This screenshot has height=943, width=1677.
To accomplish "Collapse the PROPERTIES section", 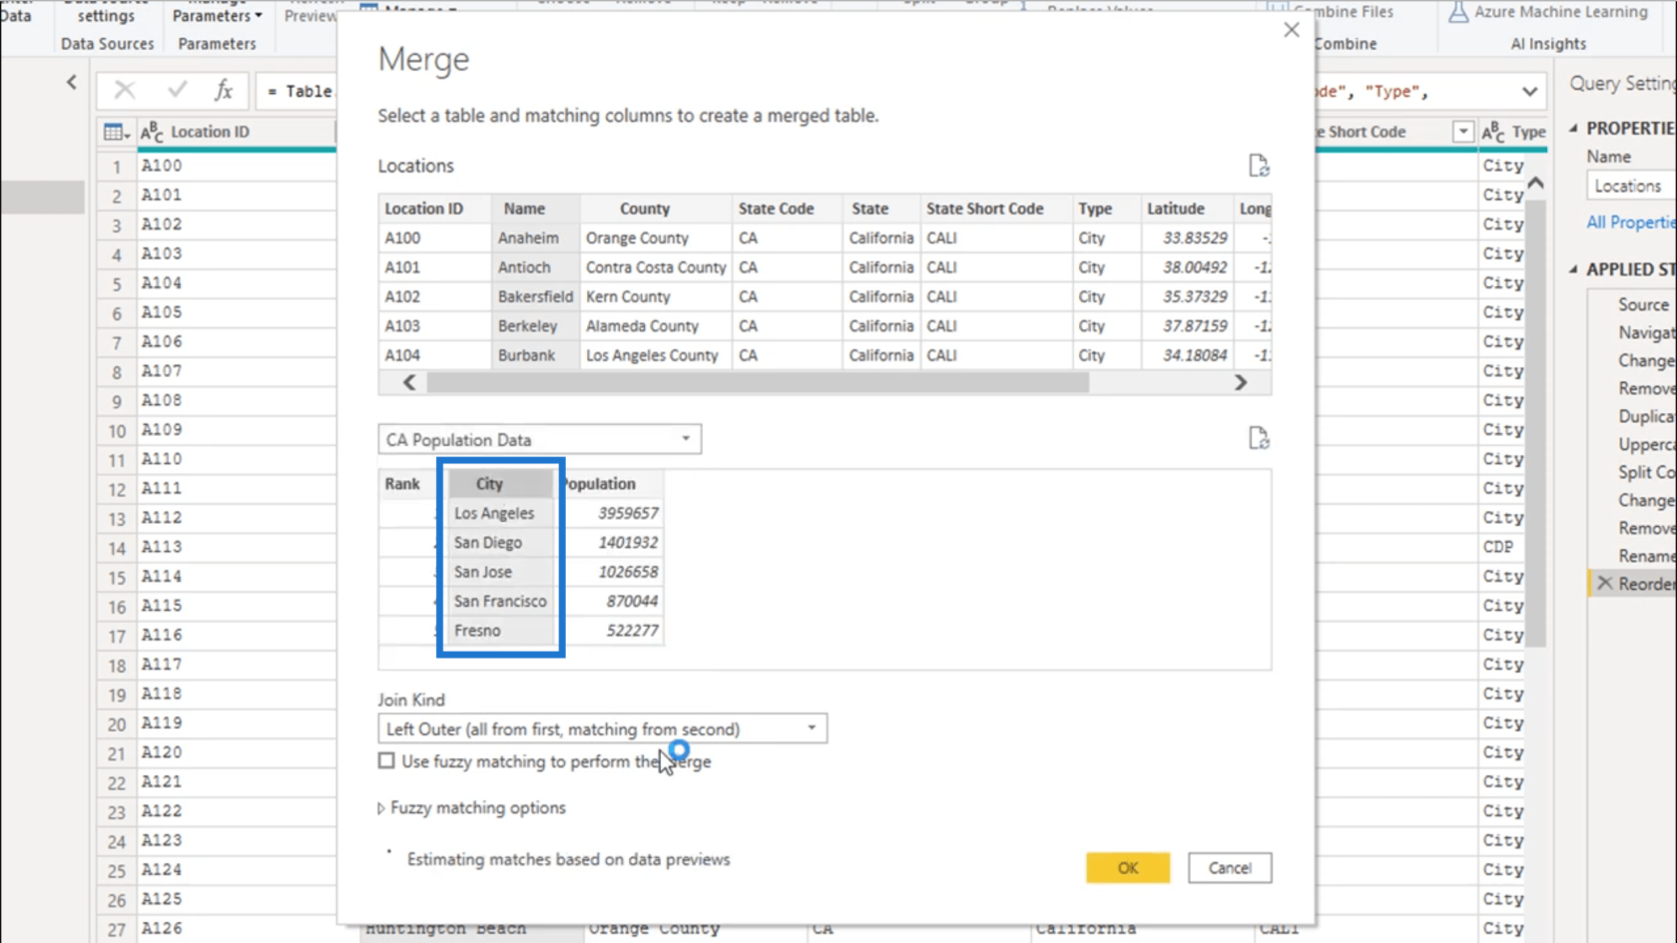I will click(1573, 128).
